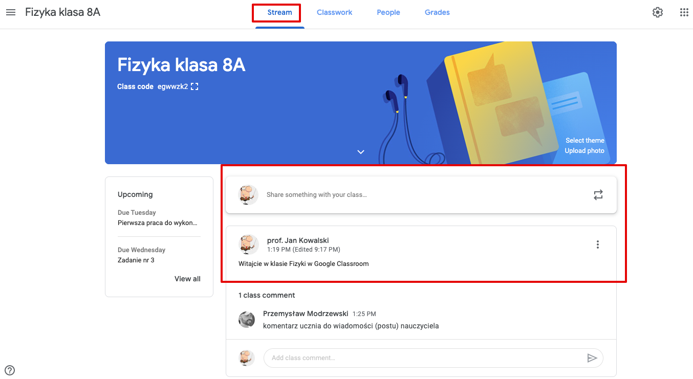Screen dimensions: 693x379
Task: Send the class comment
Action: pyautogui.click(x=592, y=358)
